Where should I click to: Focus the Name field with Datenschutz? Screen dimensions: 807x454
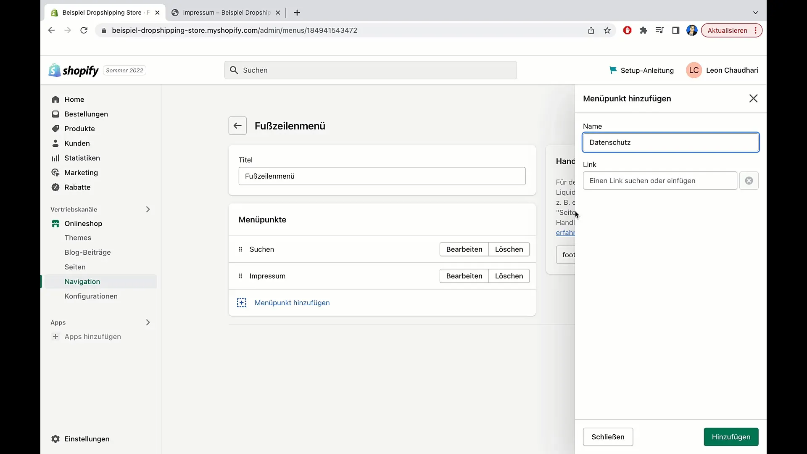point(671,142)
